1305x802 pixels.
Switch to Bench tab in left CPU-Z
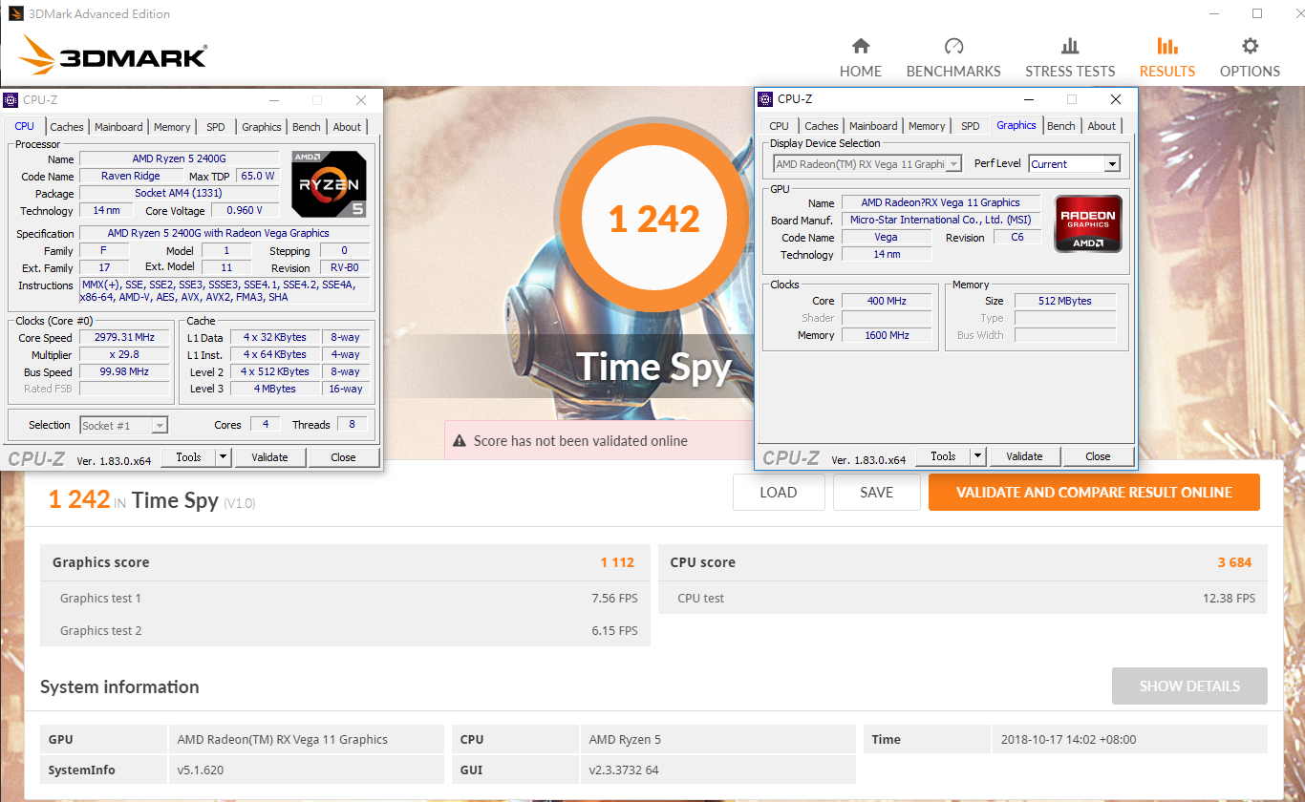click(x=307, y=127)
